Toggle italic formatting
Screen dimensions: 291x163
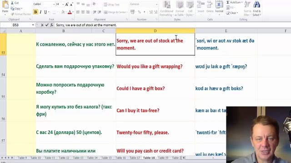(40, 12)
